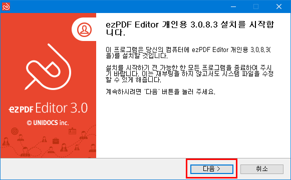
Task: Click the user profile icon on the banner
Action: tap(84, 29)
